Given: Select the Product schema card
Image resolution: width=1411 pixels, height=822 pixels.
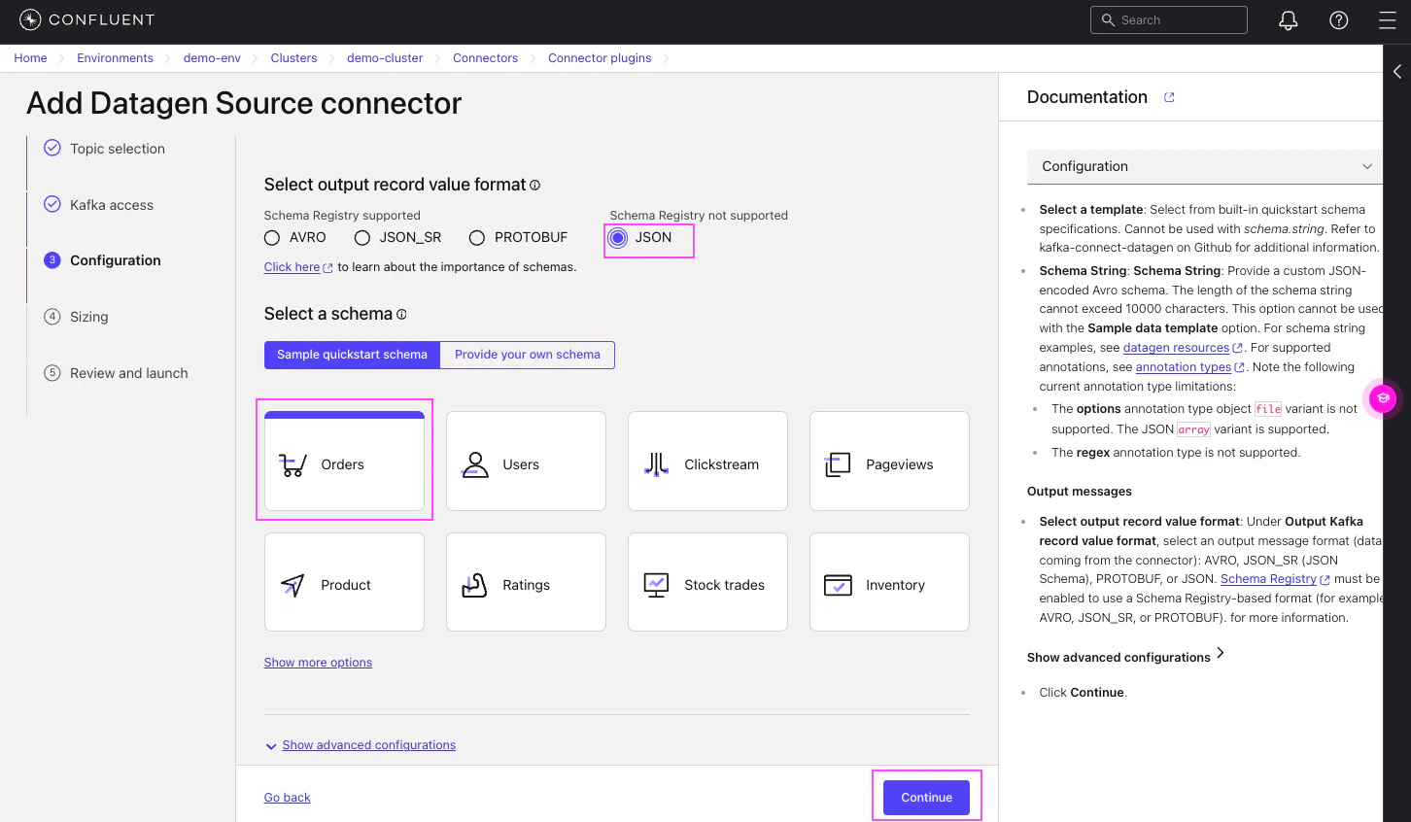Looking at the screenshot, I should (344, 582).
